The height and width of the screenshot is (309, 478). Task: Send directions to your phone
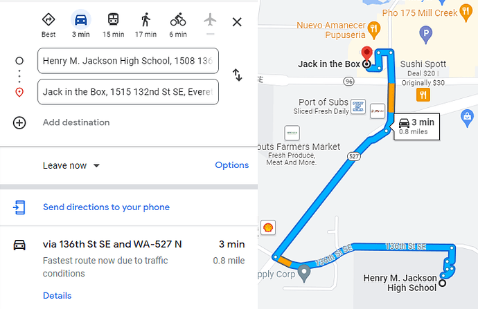point(106,207)
